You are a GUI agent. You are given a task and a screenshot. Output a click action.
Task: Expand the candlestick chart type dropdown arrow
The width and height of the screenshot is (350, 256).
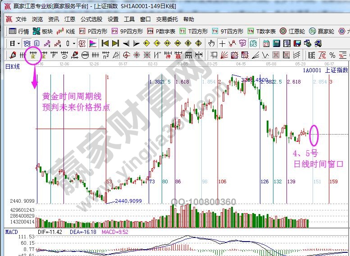(74, 44)
